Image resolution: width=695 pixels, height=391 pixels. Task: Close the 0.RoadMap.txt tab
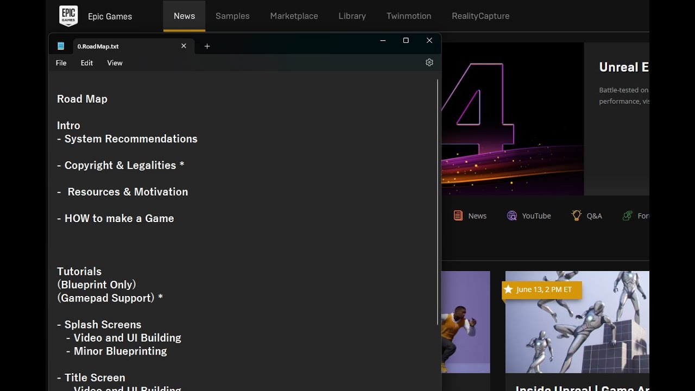coord(184,46)
